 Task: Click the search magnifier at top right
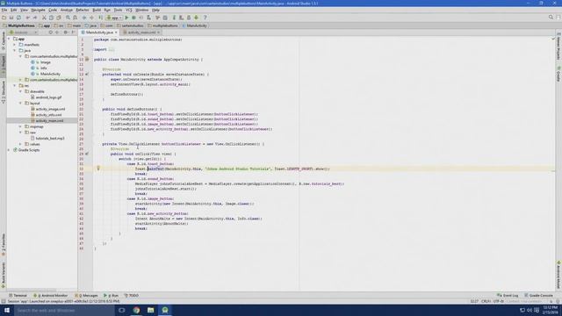[x=551, y=18]
